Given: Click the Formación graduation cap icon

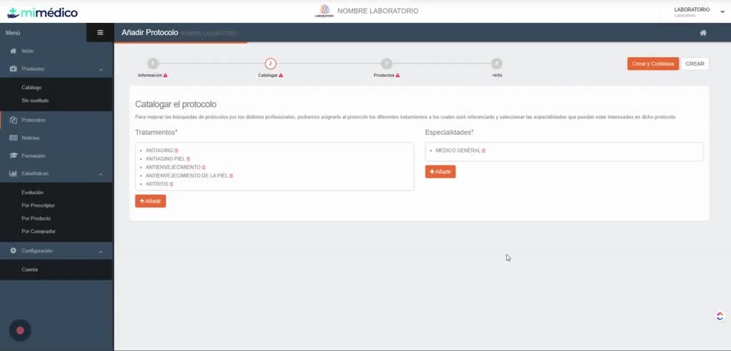Looking at the screenshot, I should tap(13, 156).
